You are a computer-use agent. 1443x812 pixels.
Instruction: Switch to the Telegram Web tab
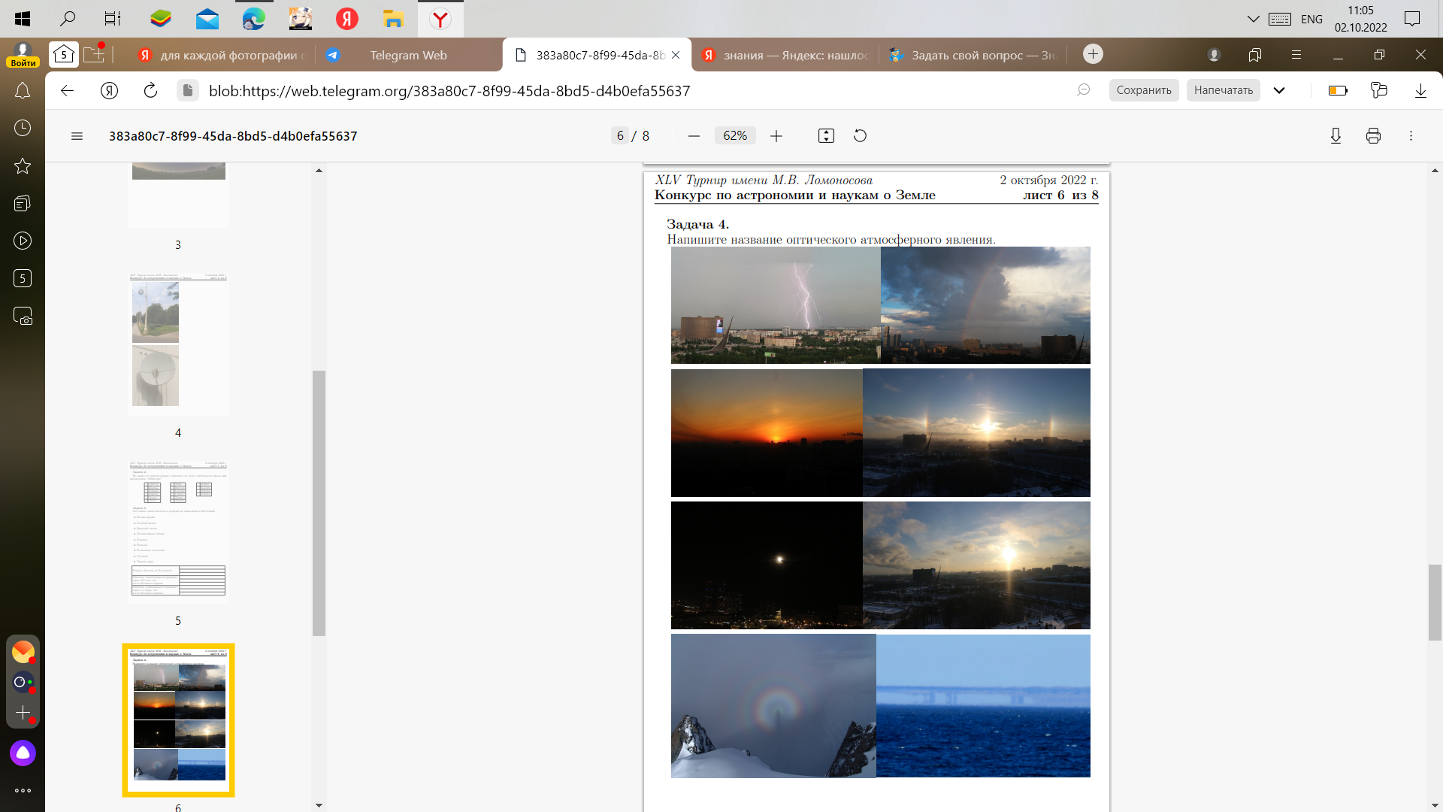pos(408,55)
